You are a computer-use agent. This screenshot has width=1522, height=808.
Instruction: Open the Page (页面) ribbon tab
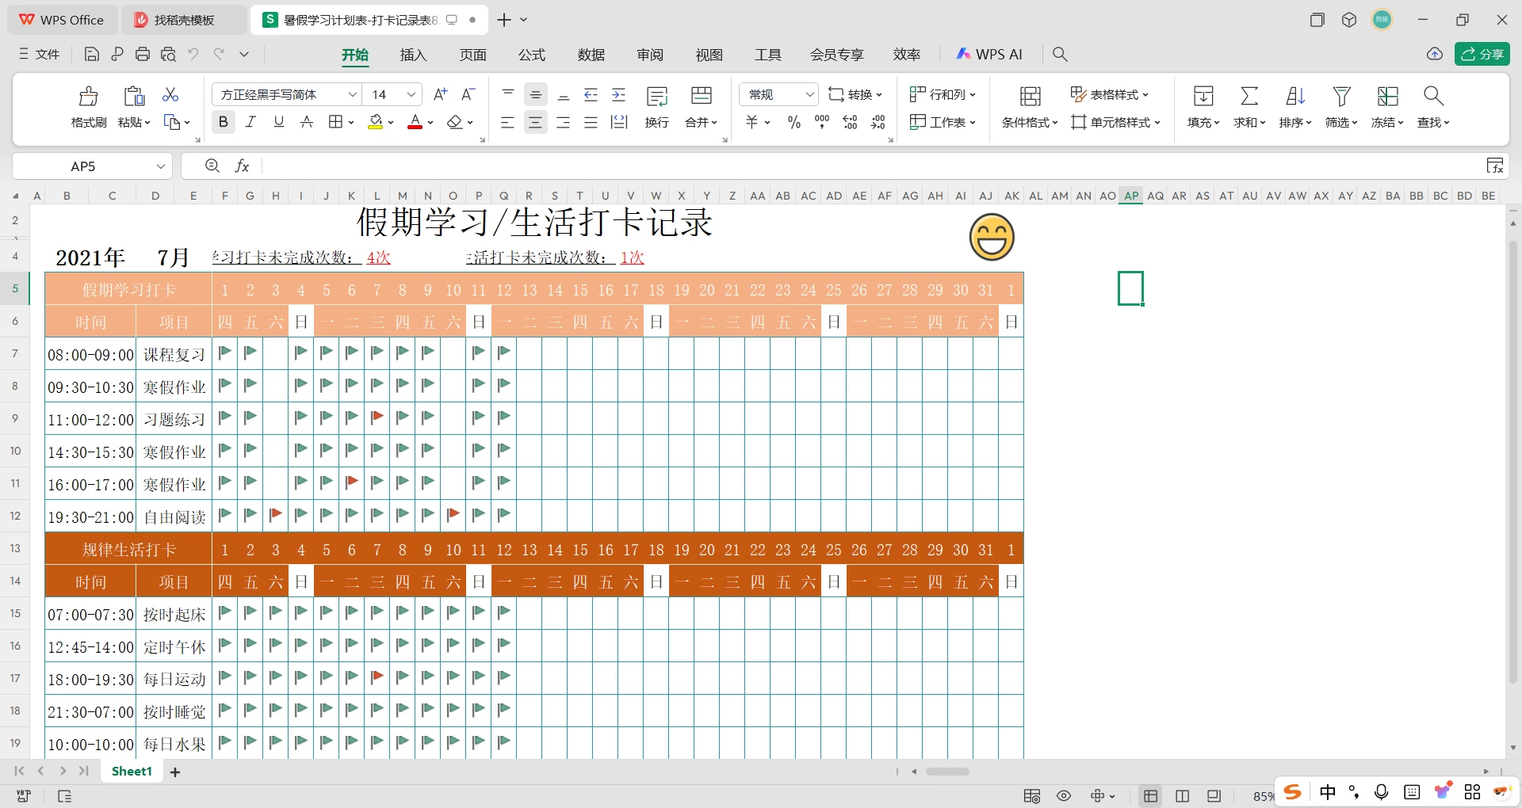(x=472, y=55)
